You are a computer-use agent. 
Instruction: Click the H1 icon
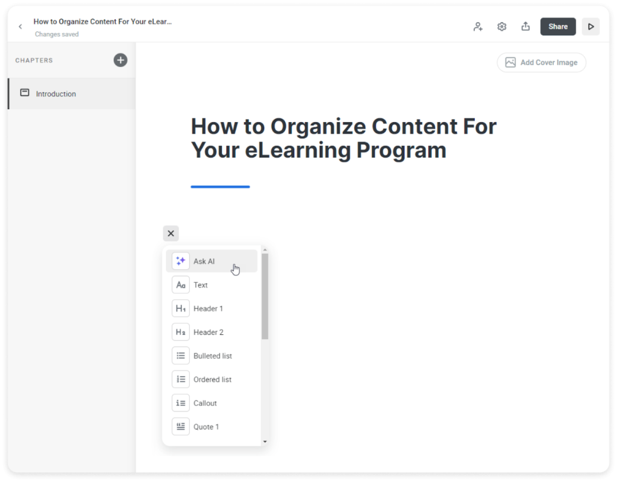(181, 308)
